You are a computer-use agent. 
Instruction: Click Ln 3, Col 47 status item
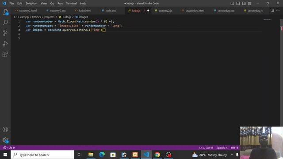point(206,148)
